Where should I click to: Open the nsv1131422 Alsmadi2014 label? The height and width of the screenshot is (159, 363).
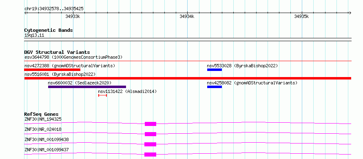(127, 92)
